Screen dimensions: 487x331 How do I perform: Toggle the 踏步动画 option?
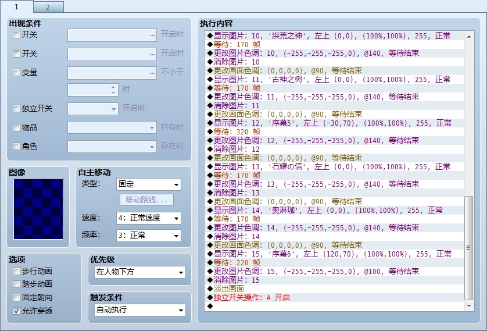16,284
